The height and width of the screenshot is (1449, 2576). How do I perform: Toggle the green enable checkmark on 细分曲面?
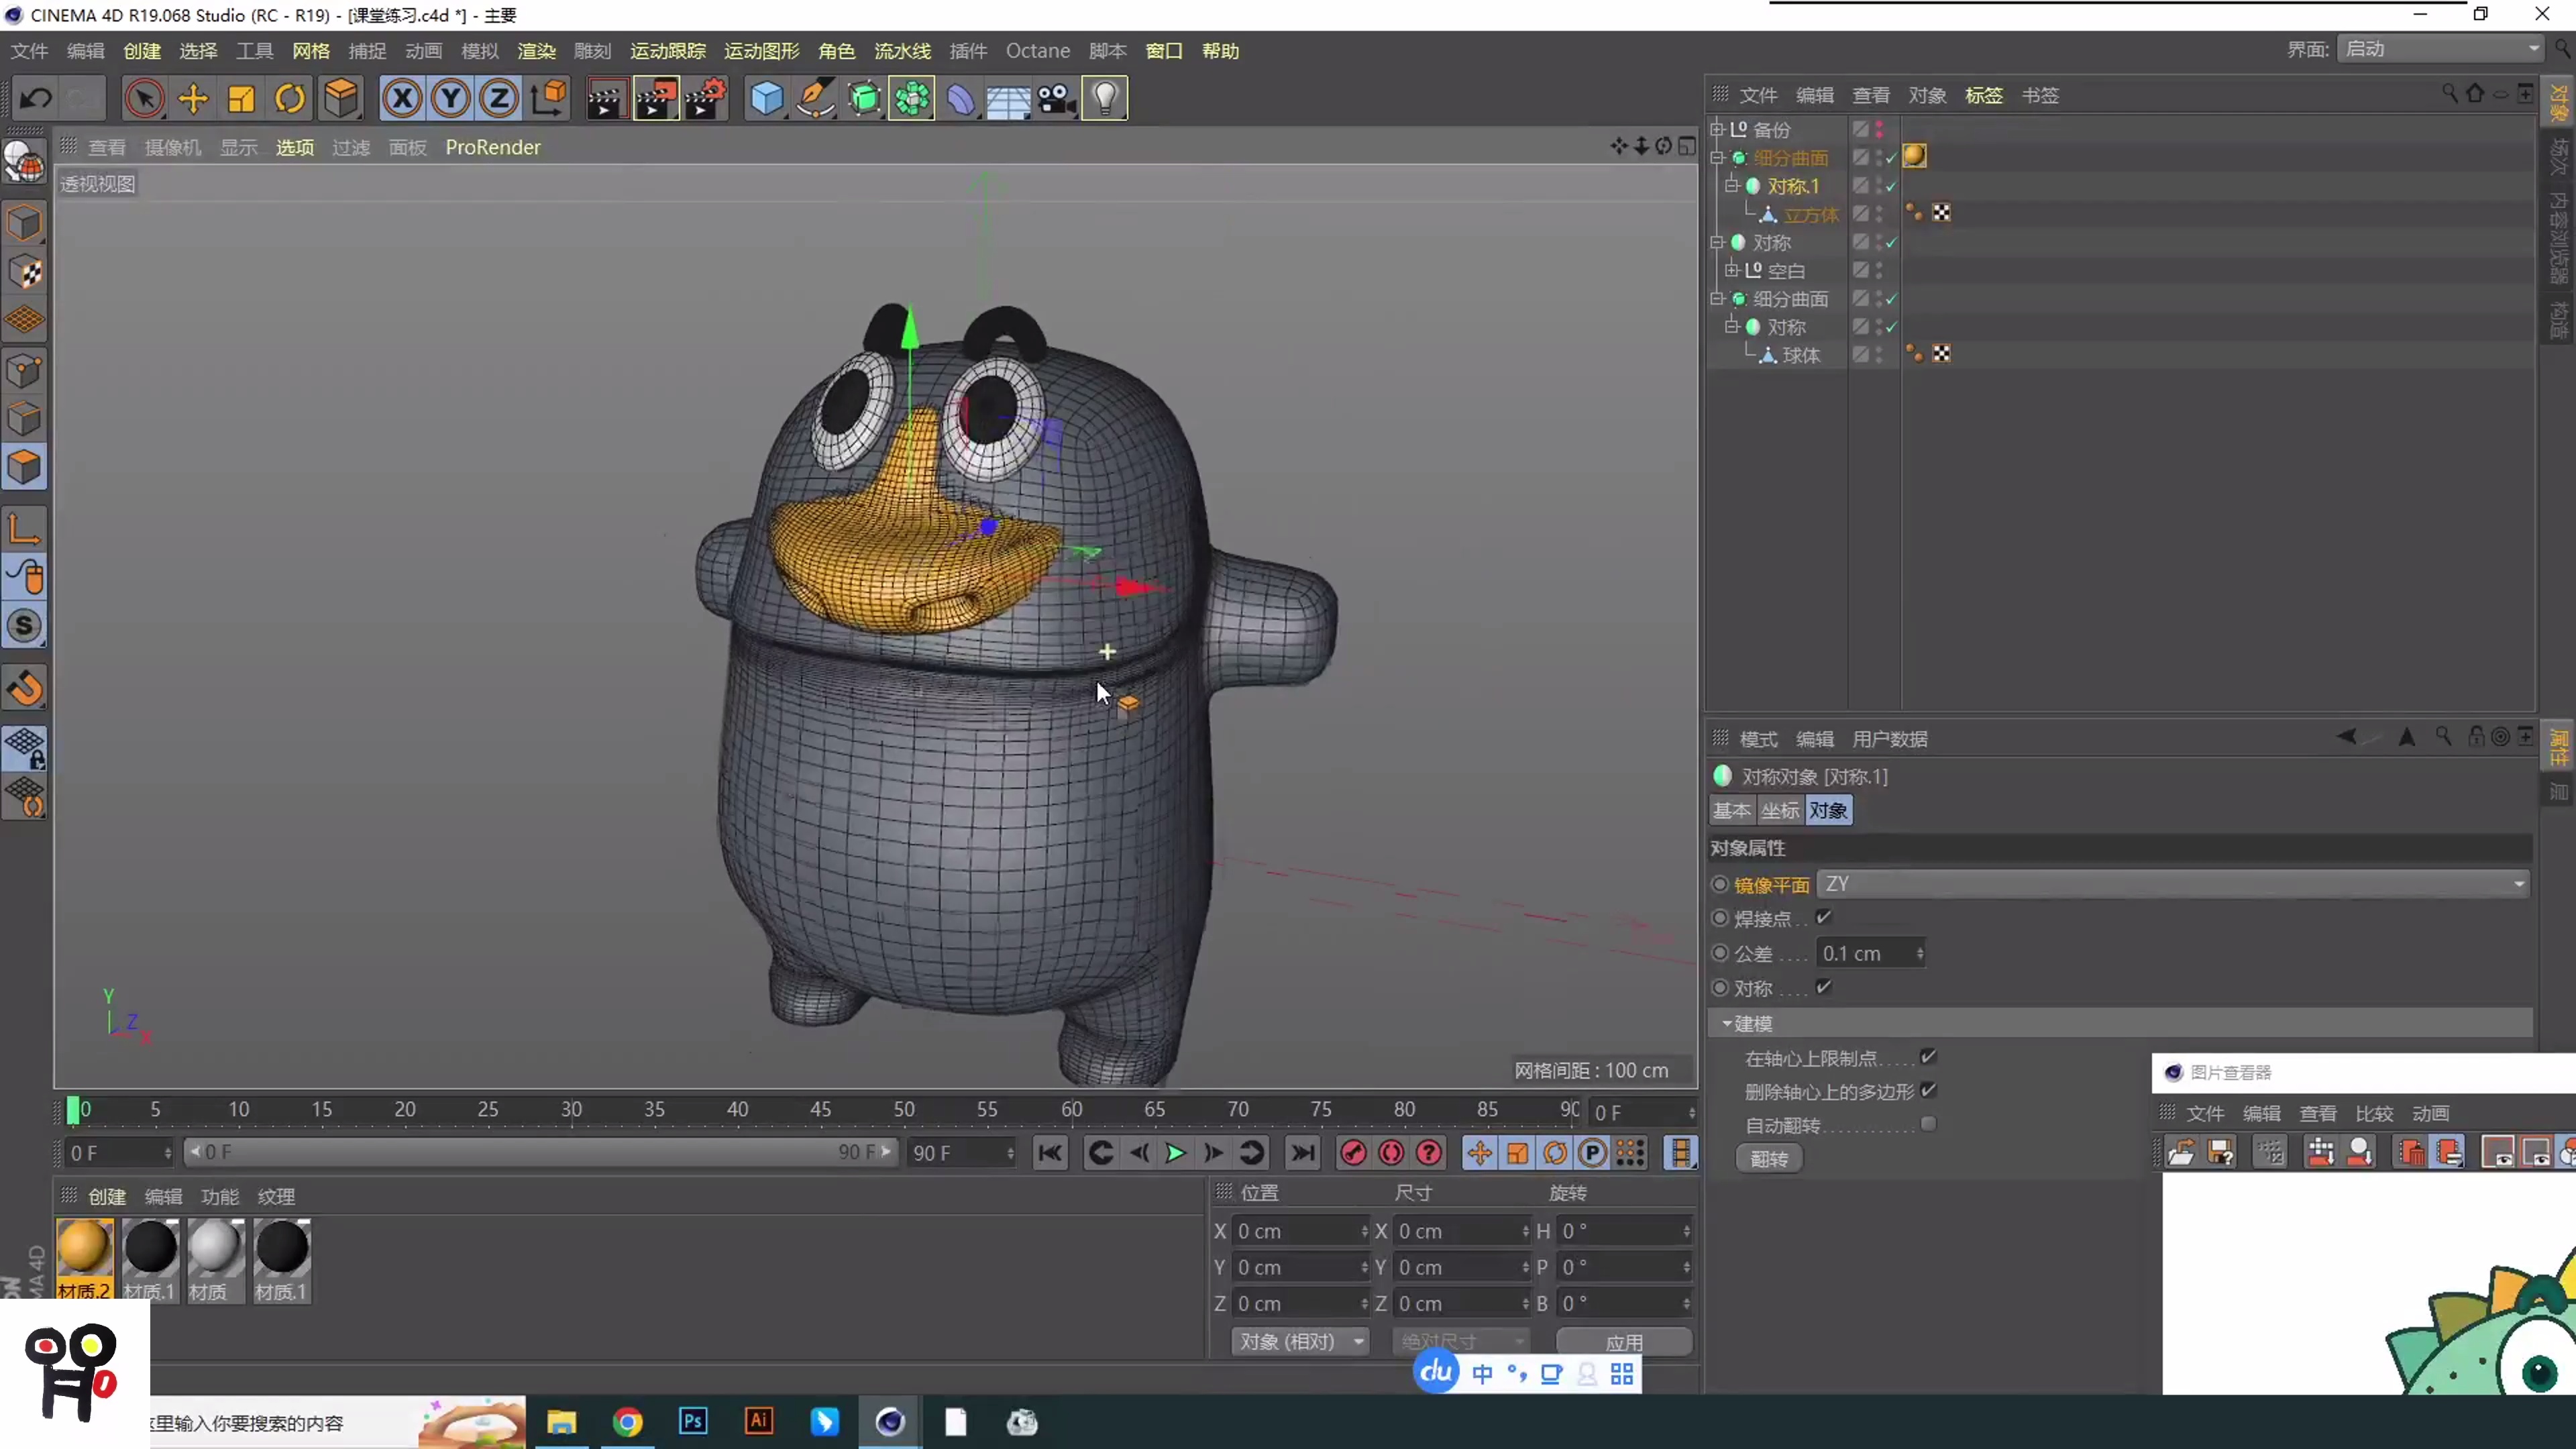point(1891,157)
